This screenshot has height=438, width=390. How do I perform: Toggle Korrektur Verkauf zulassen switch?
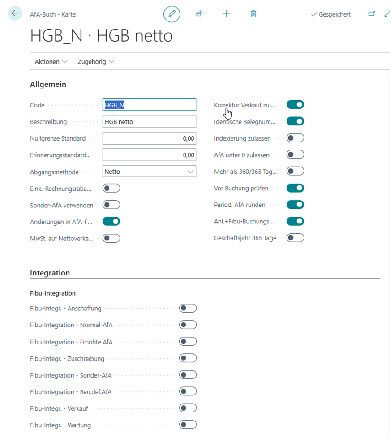tap(295, 105)
